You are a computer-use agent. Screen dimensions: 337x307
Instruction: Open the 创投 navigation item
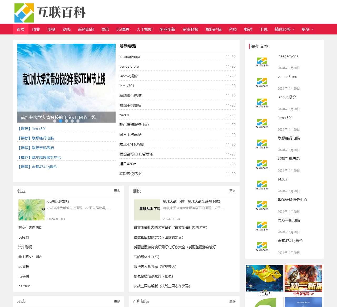pos(51,29)
